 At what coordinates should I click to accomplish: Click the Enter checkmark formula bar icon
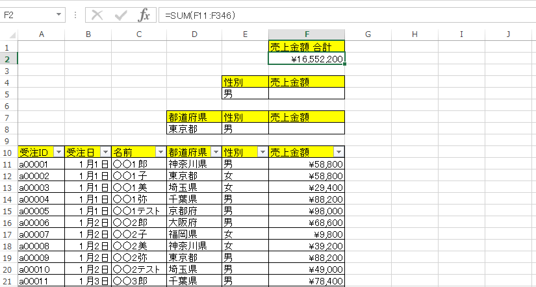(121, 15)
